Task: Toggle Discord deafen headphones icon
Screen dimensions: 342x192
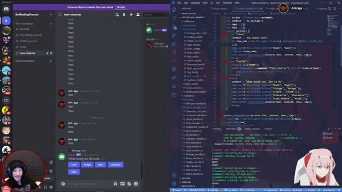Action: (45, 187)
